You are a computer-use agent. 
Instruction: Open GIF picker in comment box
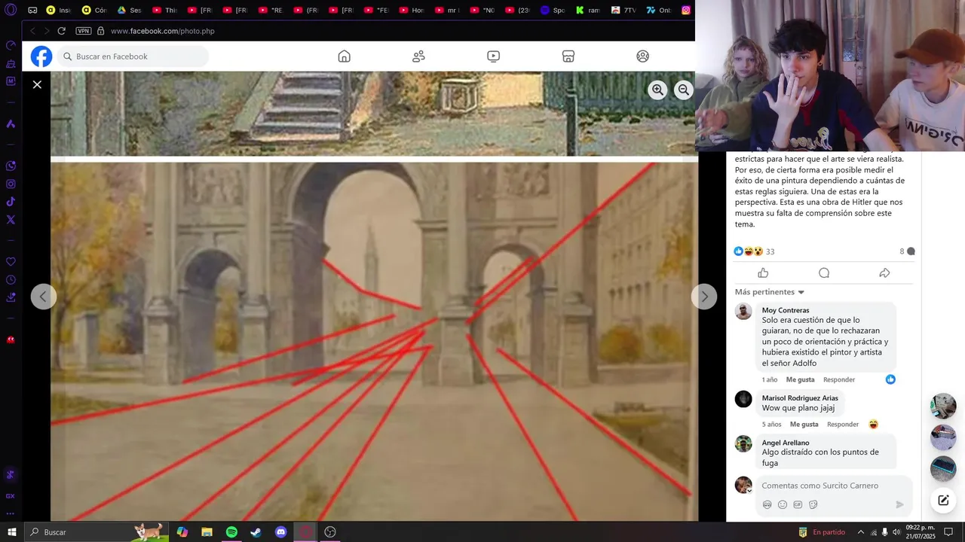798,504
